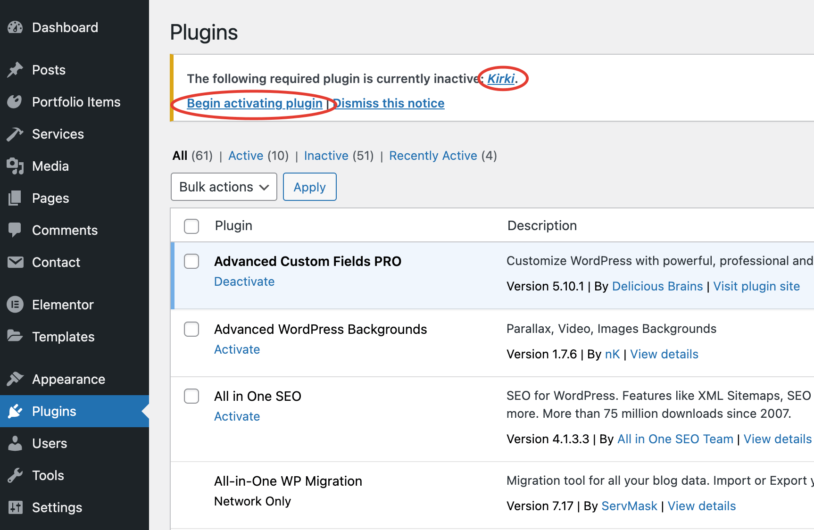
Task: Toggle the select-all plugins checkbox
Action: [x=191, y=226]
